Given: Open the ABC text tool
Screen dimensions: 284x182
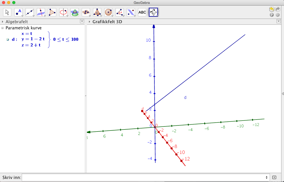Looking at the screenshot, I should tap(142, 12).
